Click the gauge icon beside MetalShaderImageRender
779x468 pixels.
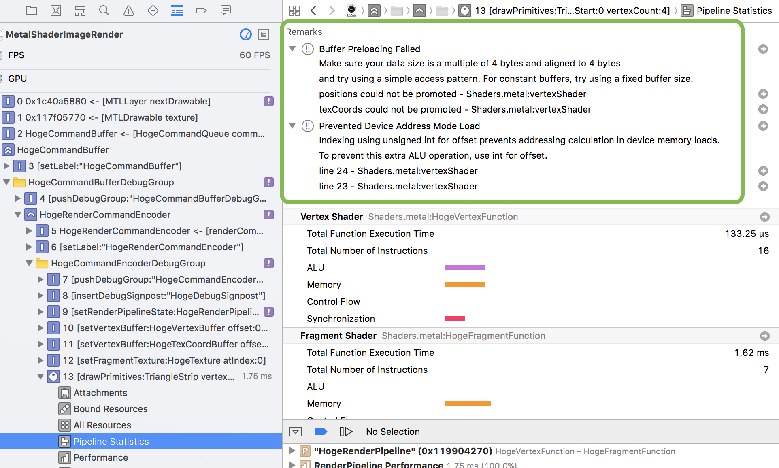pyautogui.click(x=246, y=34)
